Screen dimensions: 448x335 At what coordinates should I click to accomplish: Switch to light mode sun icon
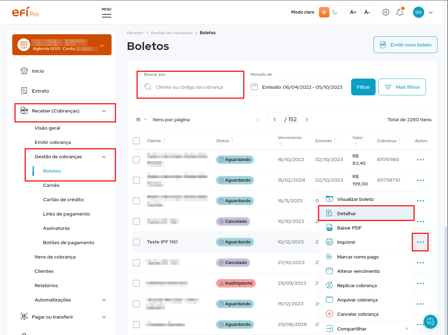(324, 12)
